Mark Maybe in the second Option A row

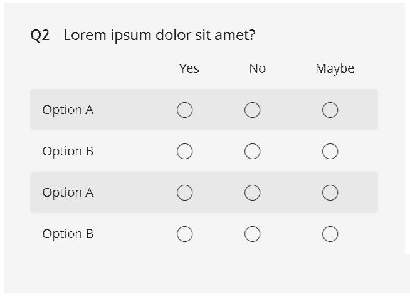tap(330, 193)
